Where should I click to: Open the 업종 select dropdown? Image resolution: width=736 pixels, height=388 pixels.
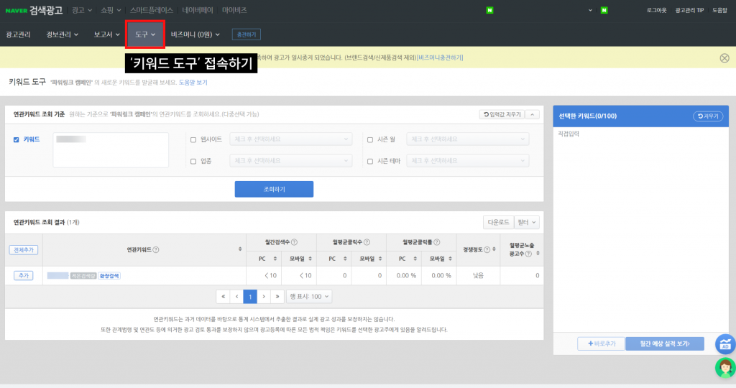tap(291, 160)
